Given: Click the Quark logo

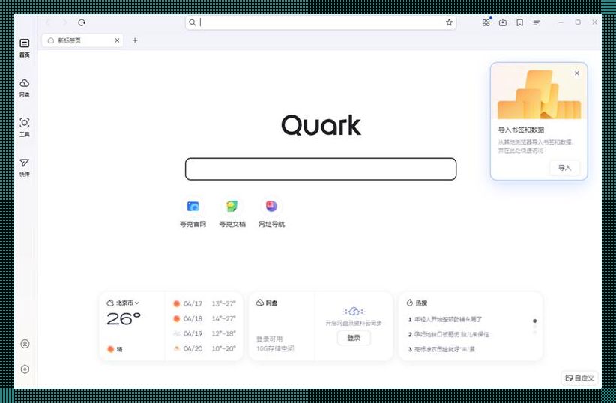Looking at the screenshot, I should click(x=321, y=125).
